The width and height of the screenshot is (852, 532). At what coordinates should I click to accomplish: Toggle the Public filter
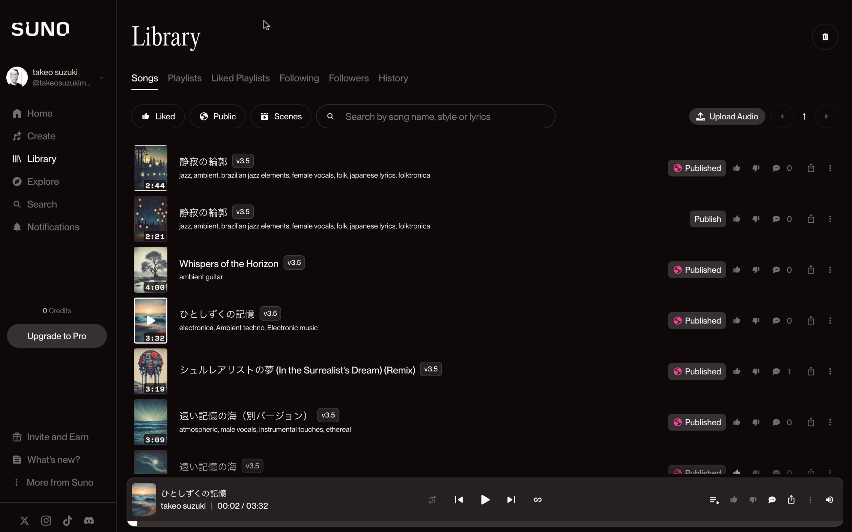[217, 116]
